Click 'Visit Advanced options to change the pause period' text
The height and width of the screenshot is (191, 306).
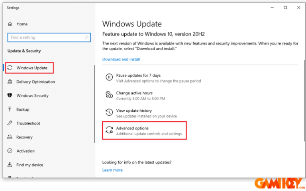[x=159, y=81]
